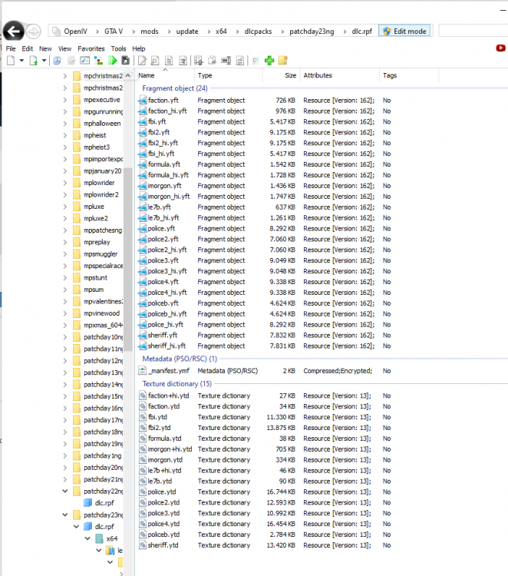Click the green play arrow toolbar icon

(113, 61)
